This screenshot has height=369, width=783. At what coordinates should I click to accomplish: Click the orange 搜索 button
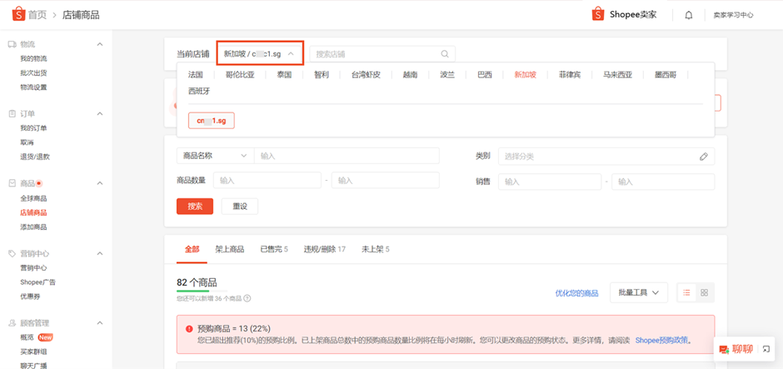point(195,207)
